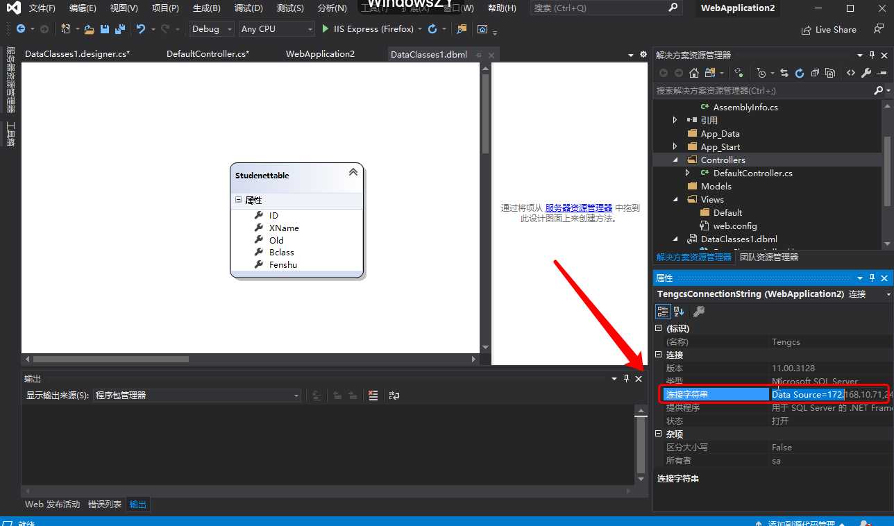Click the Home icon in Solution Explorer

(693, 73)
